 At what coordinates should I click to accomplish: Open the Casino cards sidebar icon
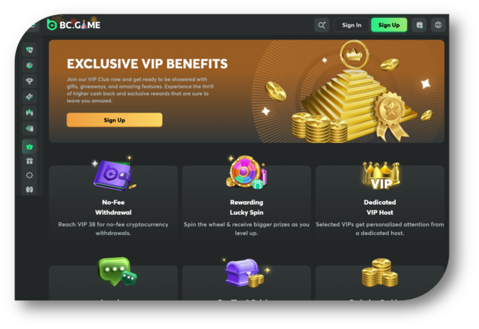point(30,50)
